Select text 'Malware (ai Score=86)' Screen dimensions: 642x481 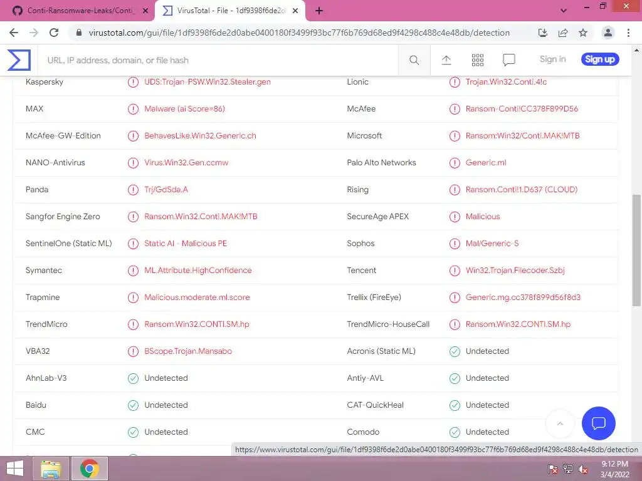[184, 109]
